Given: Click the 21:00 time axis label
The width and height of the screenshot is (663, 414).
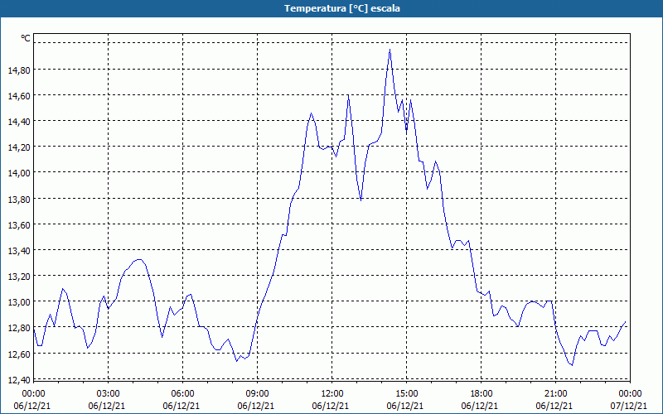Looking at the screenshot, I should coord(555,394).
